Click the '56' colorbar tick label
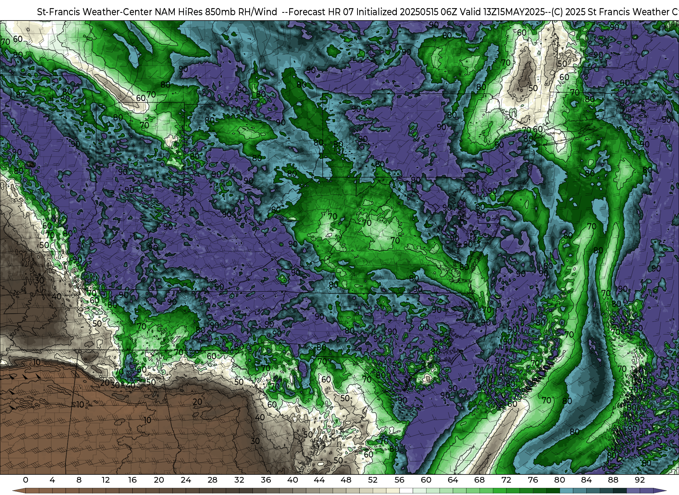 [399, 480]
